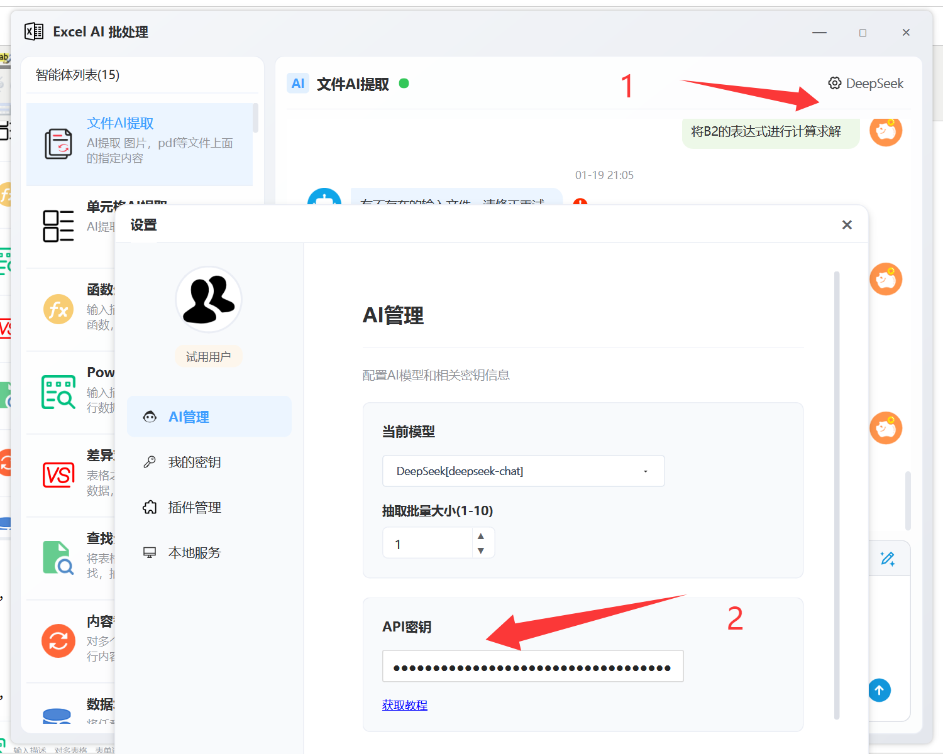Click the 配置AI模型和相关密钥信息 description text
Image resolution: width=943 pixels, height=754 pixels.
436,375
